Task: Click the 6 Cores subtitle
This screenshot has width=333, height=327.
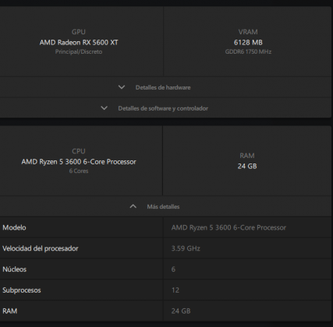Action: (x=79, y=171)
